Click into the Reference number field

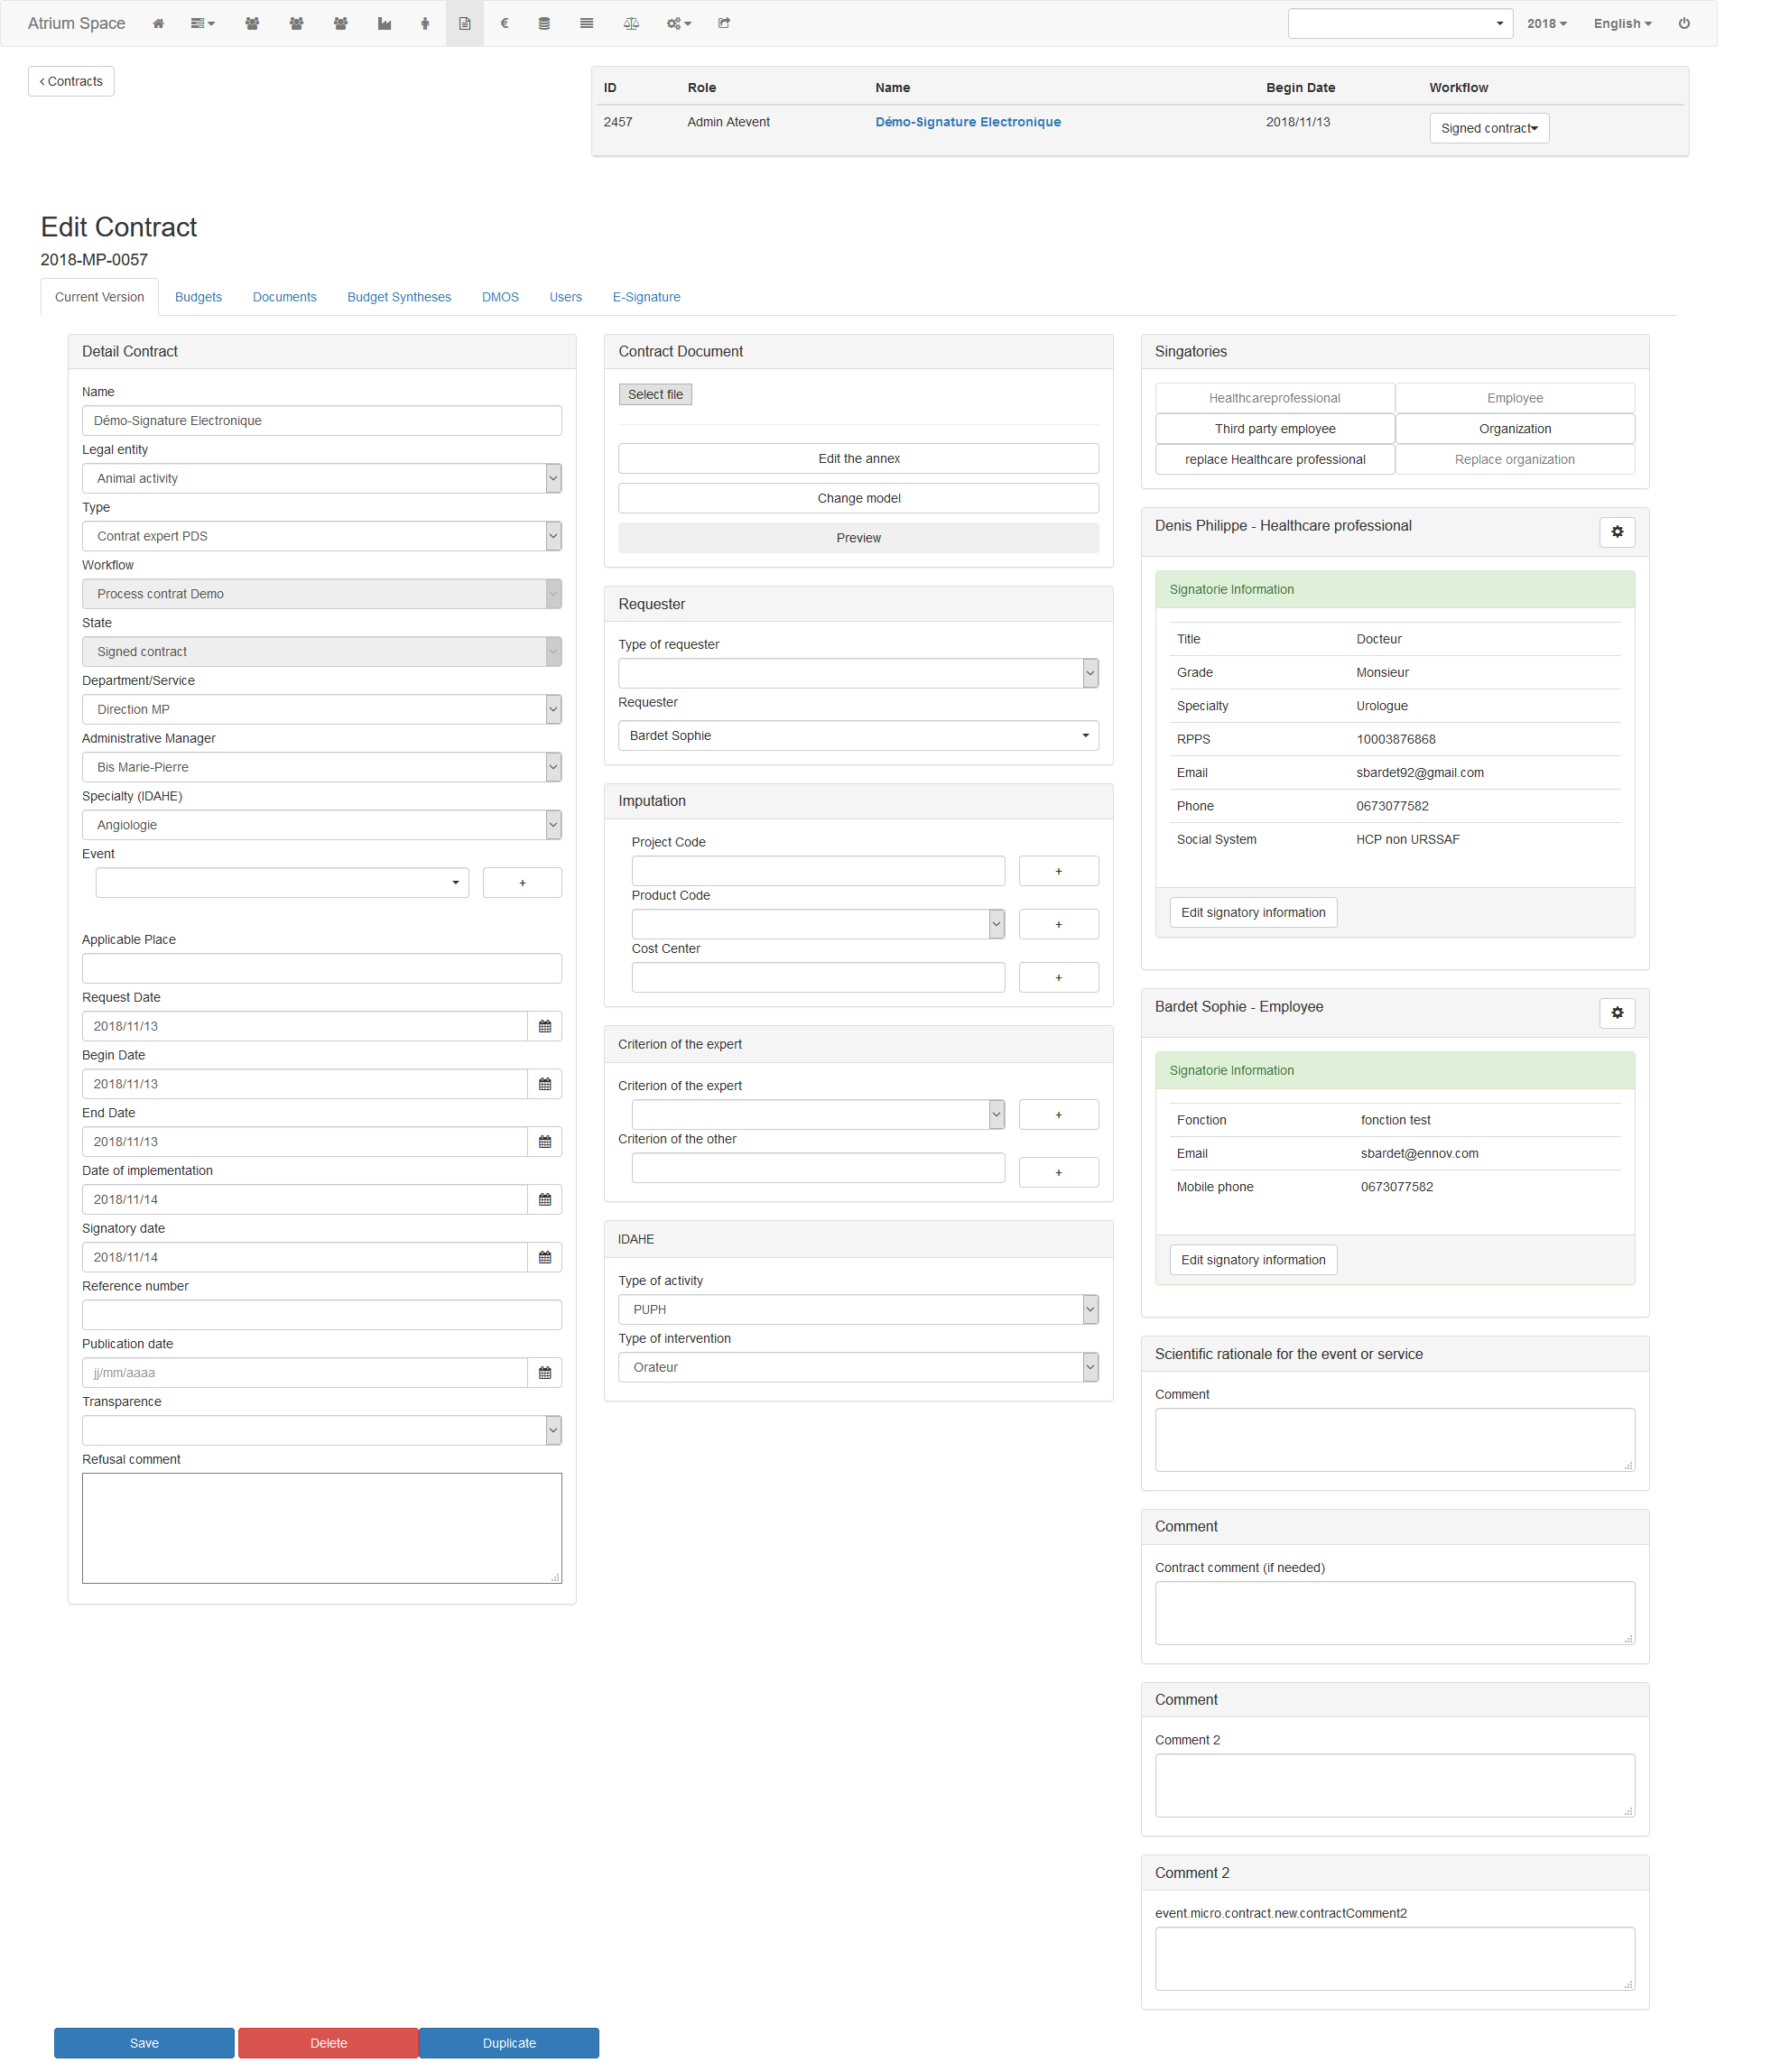pos(322,1315)
